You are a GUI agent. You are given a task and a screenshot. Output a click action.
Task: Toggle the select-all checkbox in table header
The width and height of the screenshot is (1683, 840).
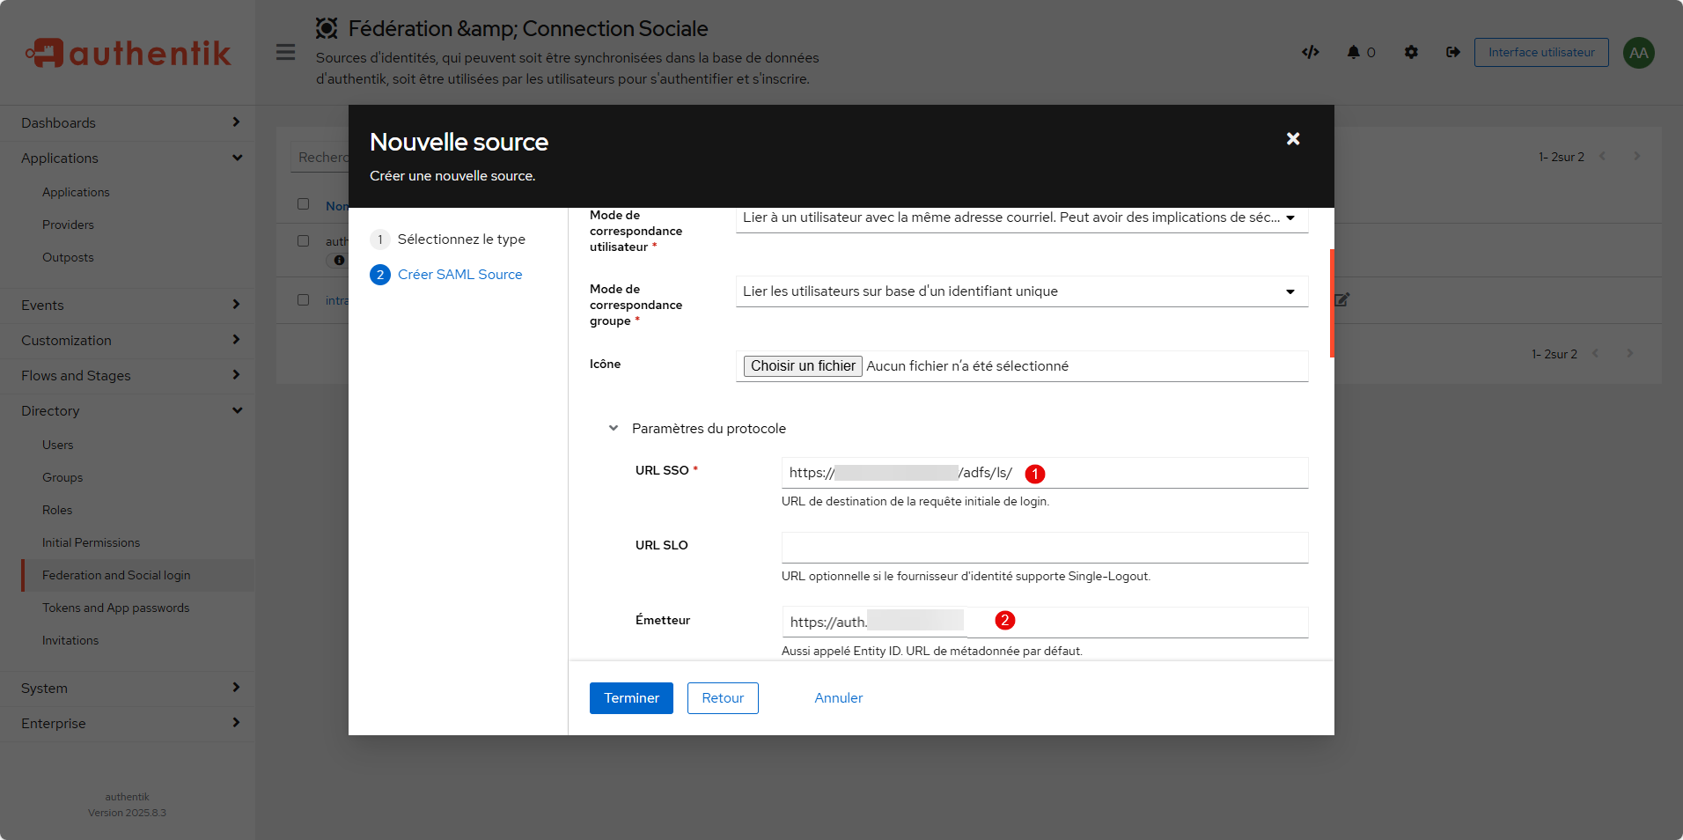pos(304,204)
